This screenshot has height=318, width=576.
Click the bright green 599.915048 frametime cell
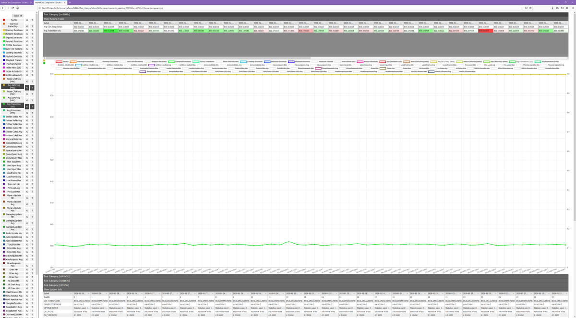click(110, 31)
